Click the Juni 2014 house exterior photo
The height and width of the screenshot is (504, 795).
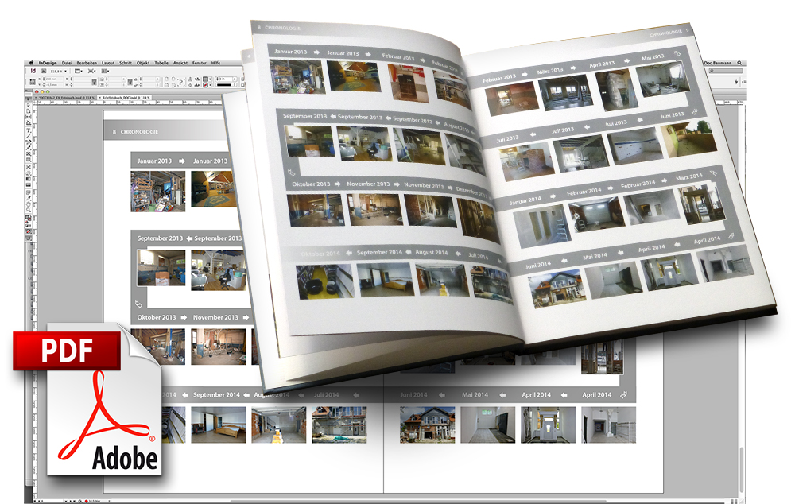[x=428, y=425]
